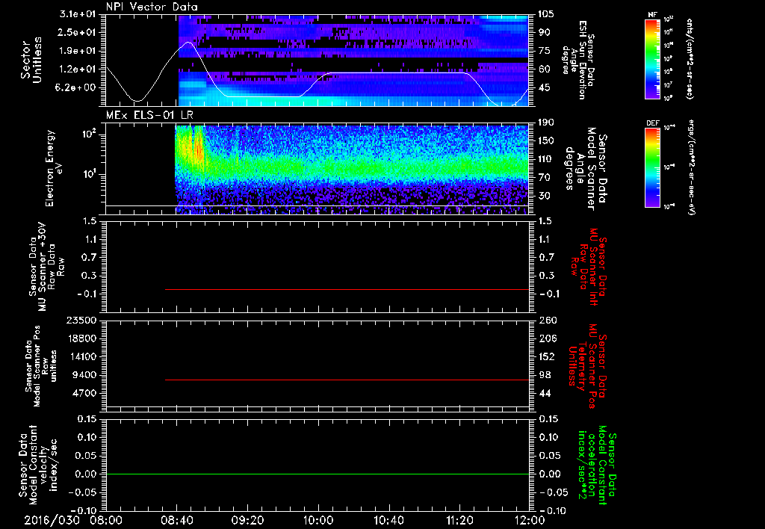Click the 09:20 time axis label
Viewport: 765px width, 529px height.
247,520
